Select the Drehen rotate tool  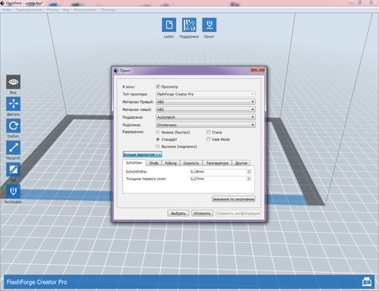tap(13, 126)
